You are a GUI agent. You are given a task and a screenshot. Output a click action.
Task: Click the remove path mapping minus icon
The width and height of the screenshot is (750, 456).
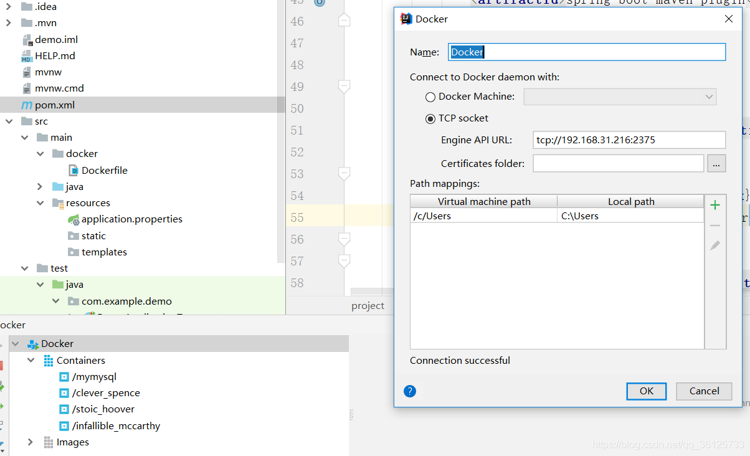tap(715, 226)
